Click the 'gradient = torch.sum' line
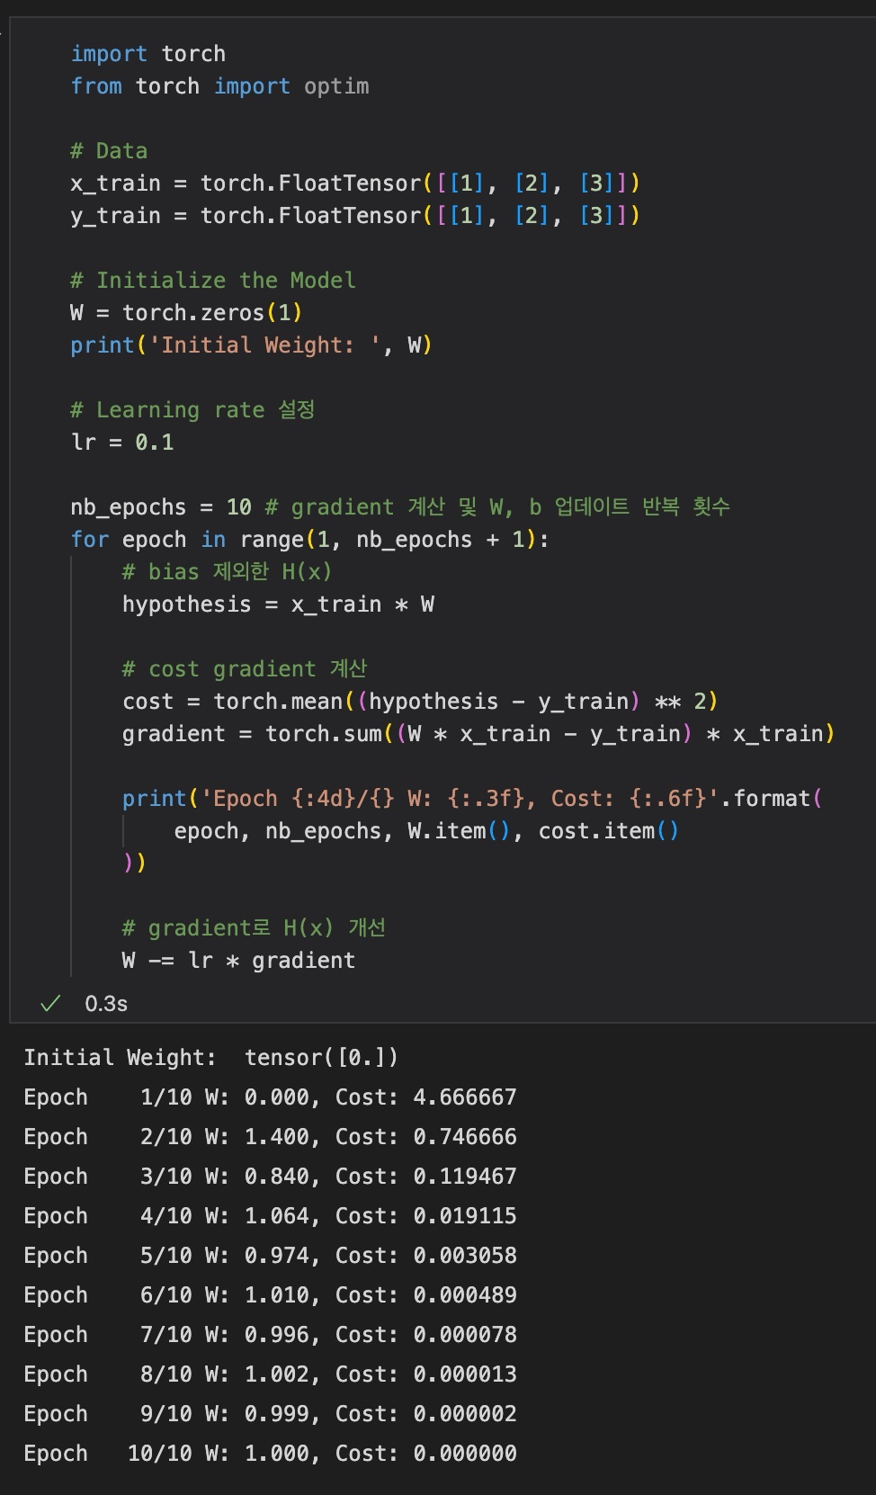876x1495 pixels. point(478,734)
